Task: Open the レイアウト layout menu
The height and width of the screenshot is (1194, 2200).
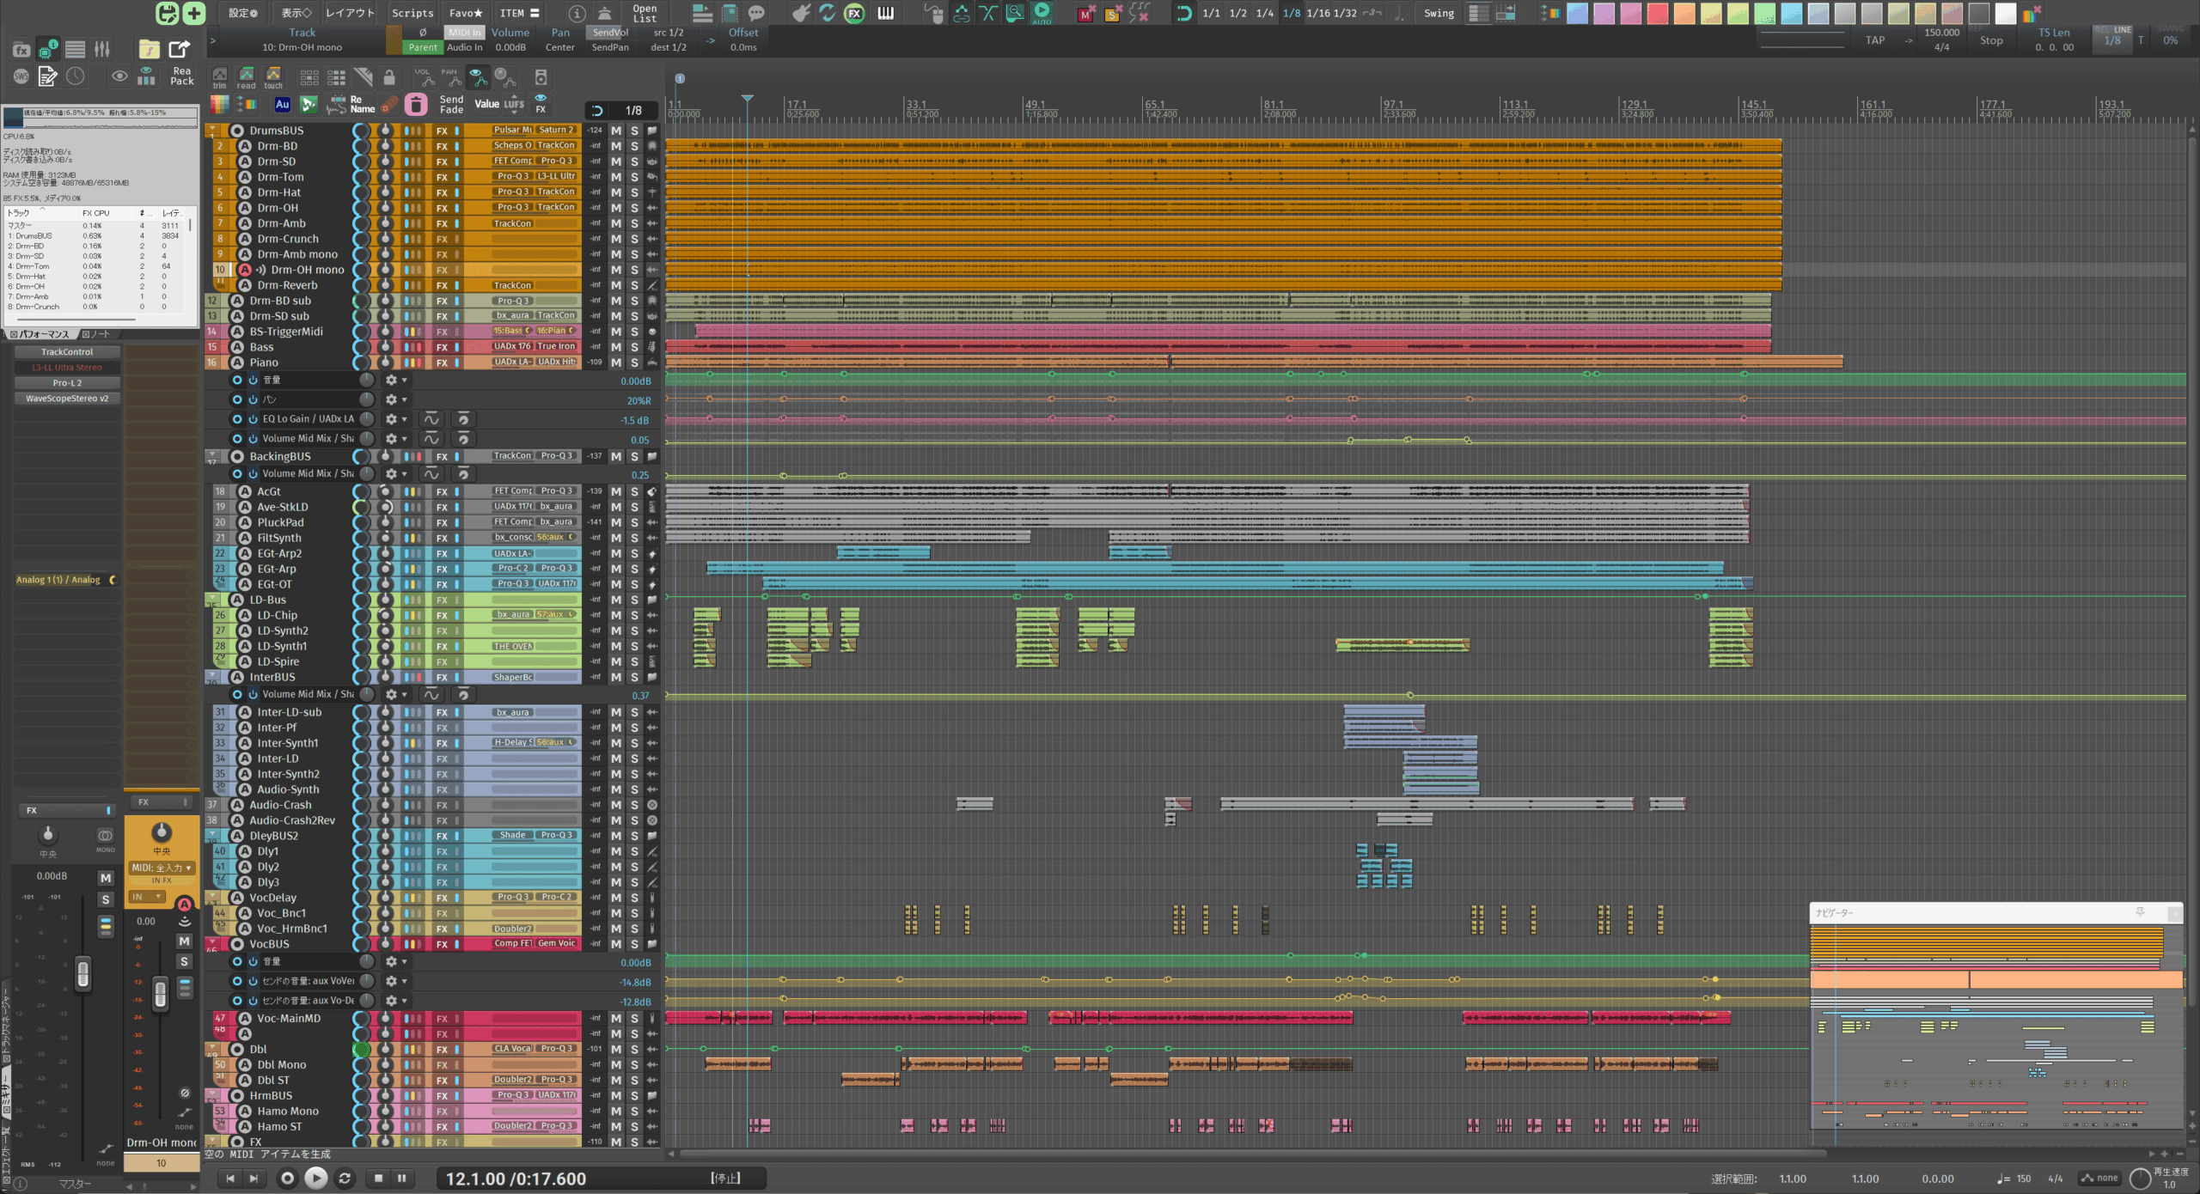Action: click(x=350, y=13)
